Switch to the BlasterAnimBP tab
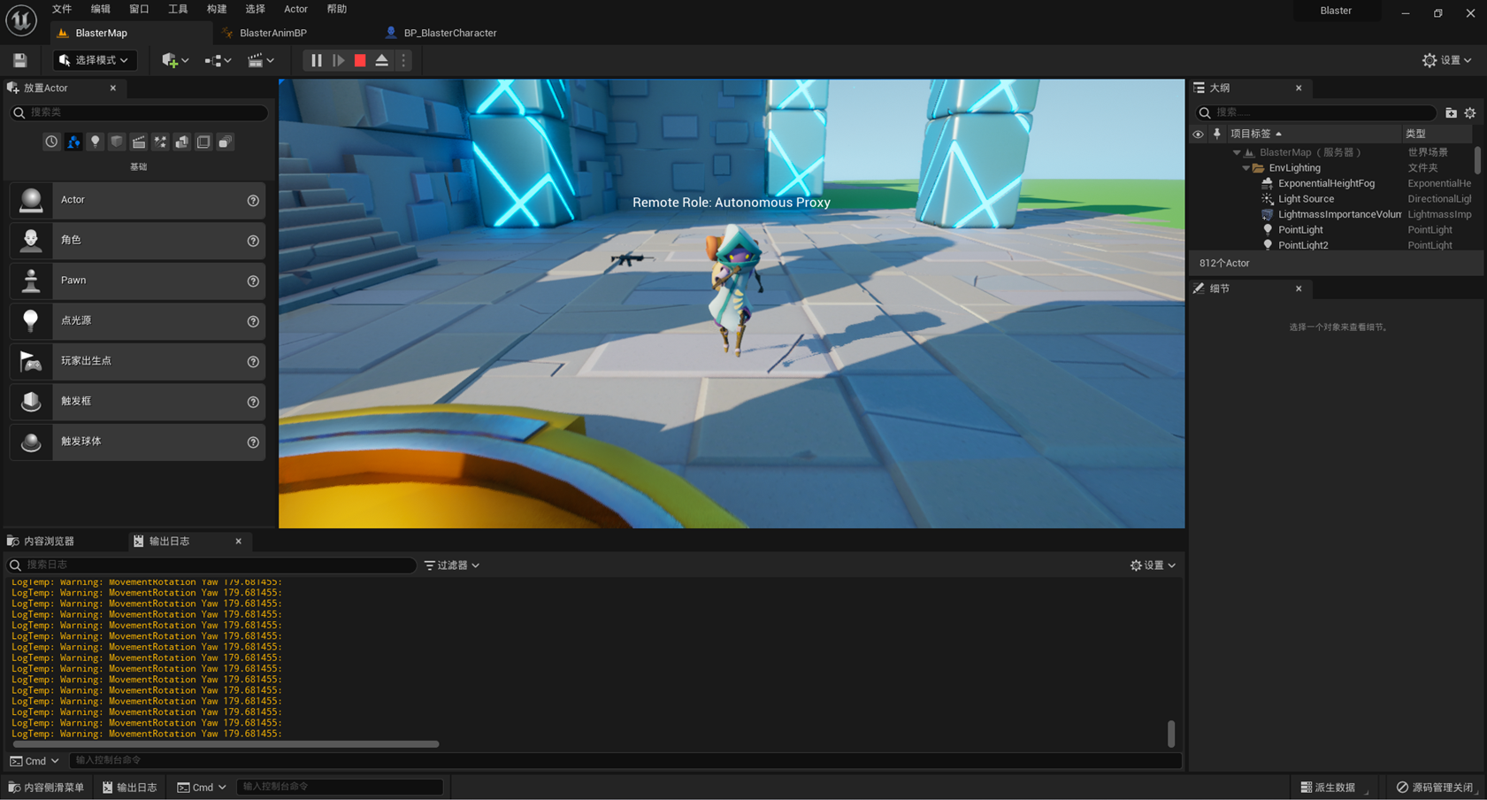Viewport: 1487px width, 800px height. 272,33
